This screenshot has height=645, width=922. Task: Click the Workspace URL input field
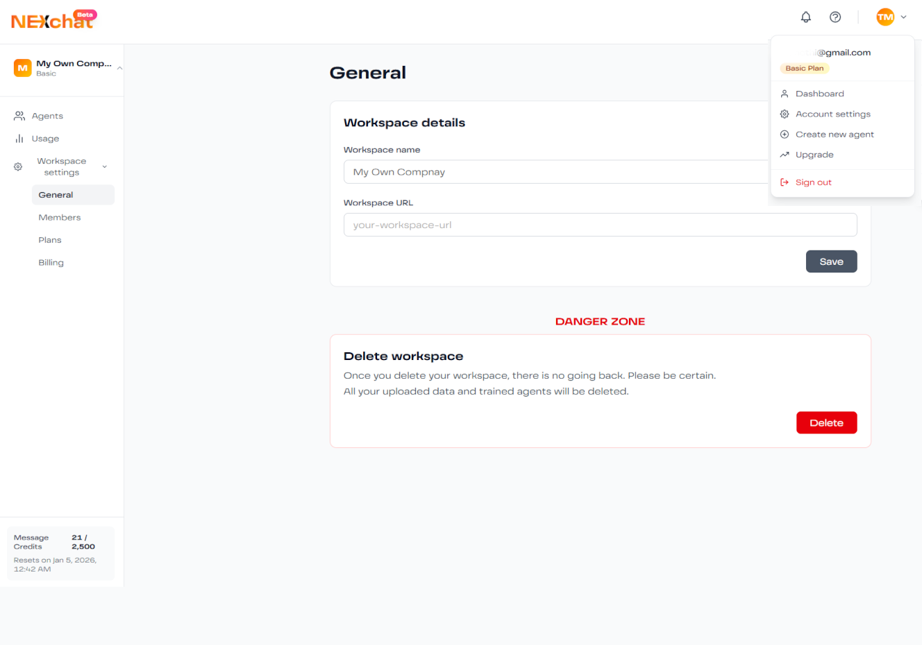tap(600, 225)
